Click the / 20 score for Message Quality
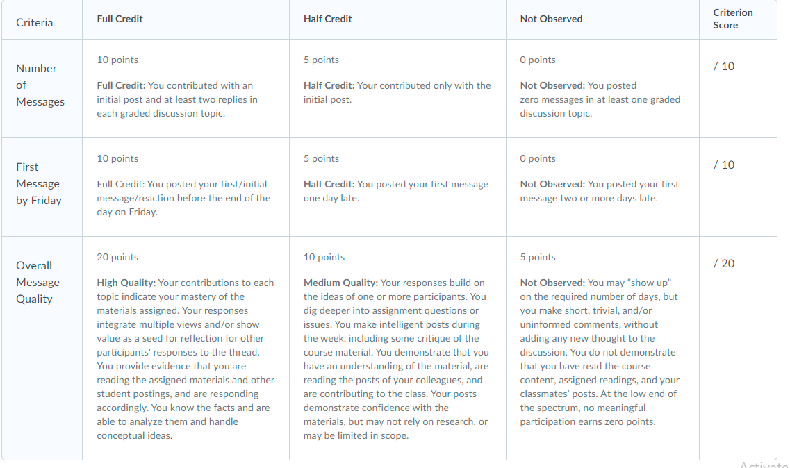This screenshot has height=468, width=790. (724, 263)
